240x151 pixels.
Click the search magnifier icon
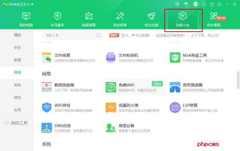pos(98,36)
